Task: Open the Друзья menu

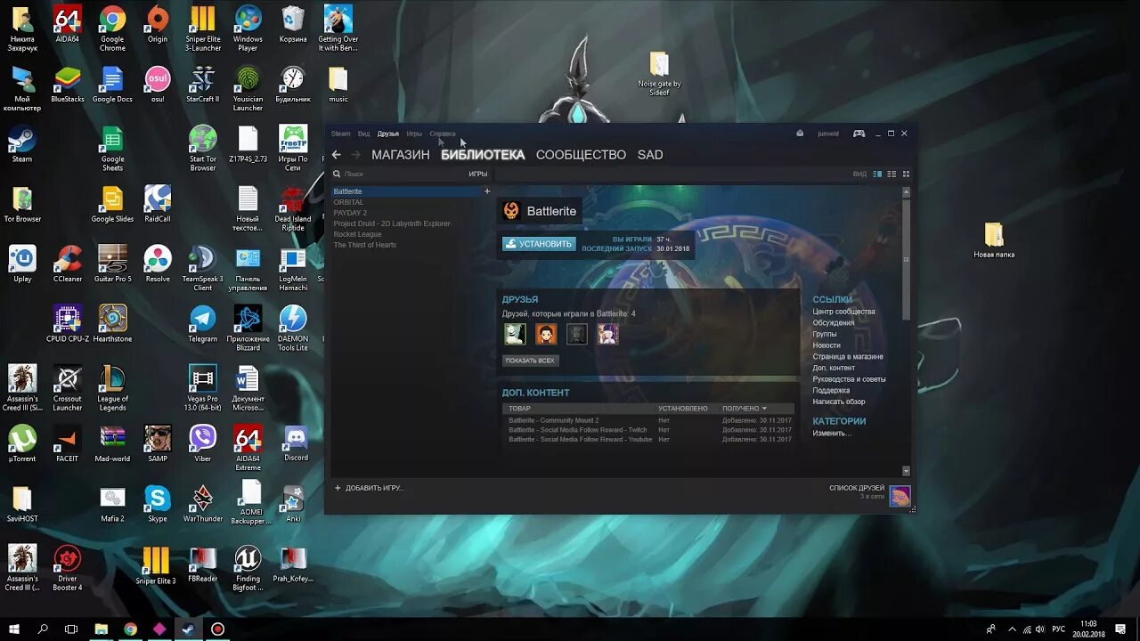Action: click(387, 134)
